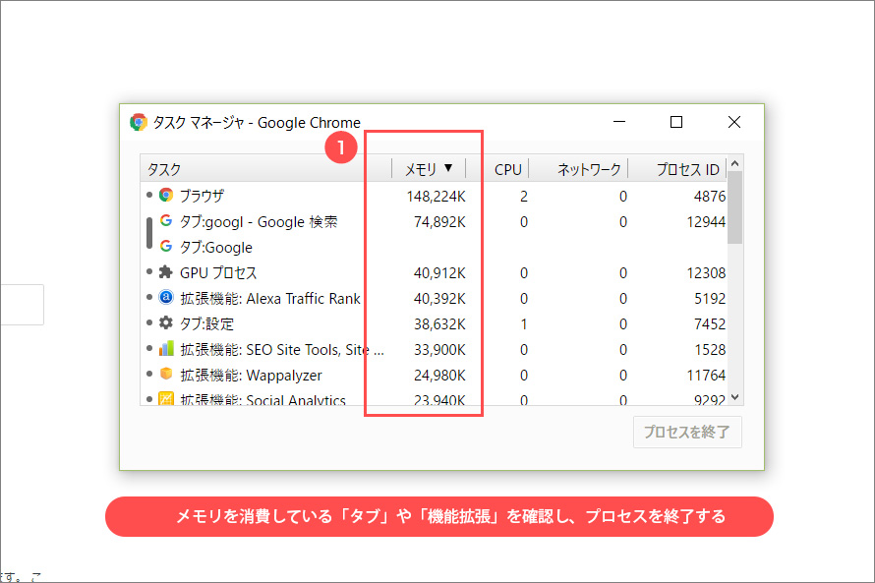The width and height of the screenshot is (875, 583).
Task: Maximize the タスク マネージャ window
Action: click(x=676, y=122)
